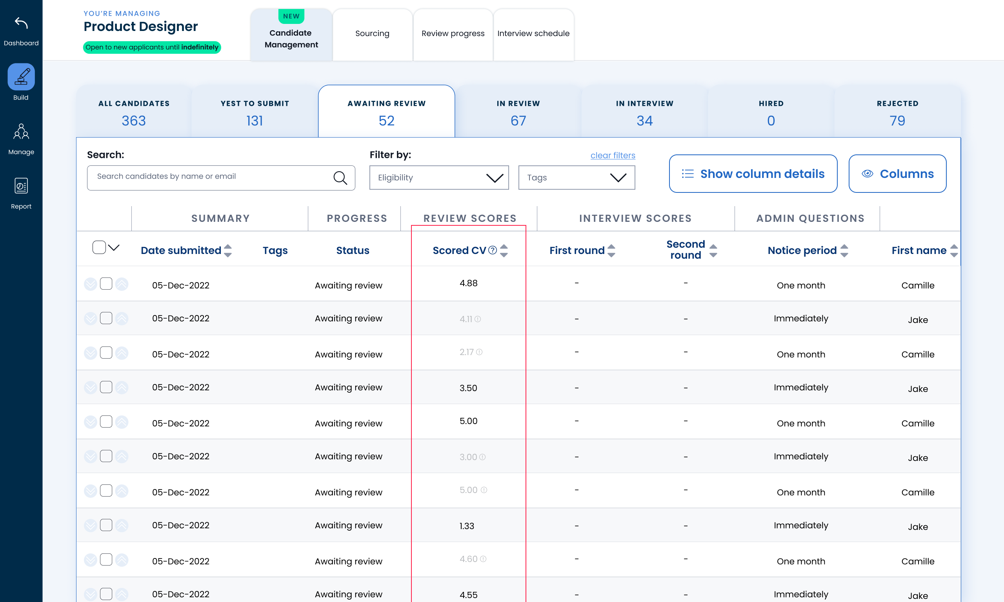Click info icon next to 4.11 score
Image resolution: width=1004 pixels, height=602 pixels.
478,319
